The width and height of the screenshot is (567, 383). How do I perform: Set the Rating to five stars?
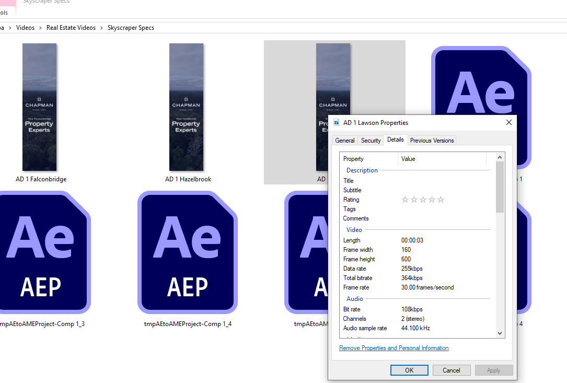441,200
